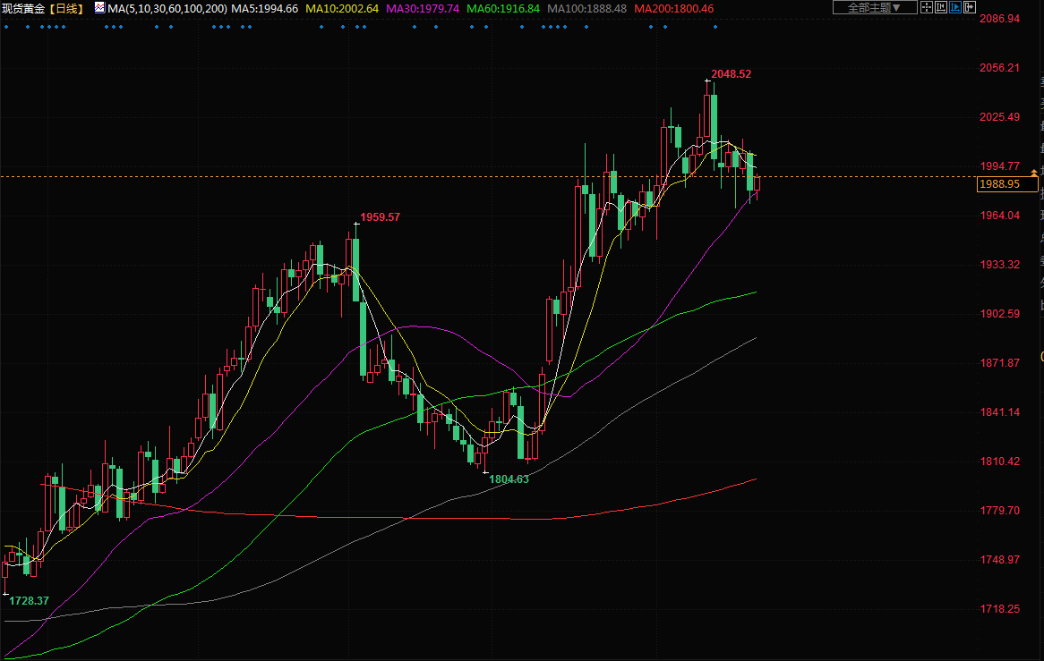
Task: Click the 日线 daily period label
Action: (69, 8)
